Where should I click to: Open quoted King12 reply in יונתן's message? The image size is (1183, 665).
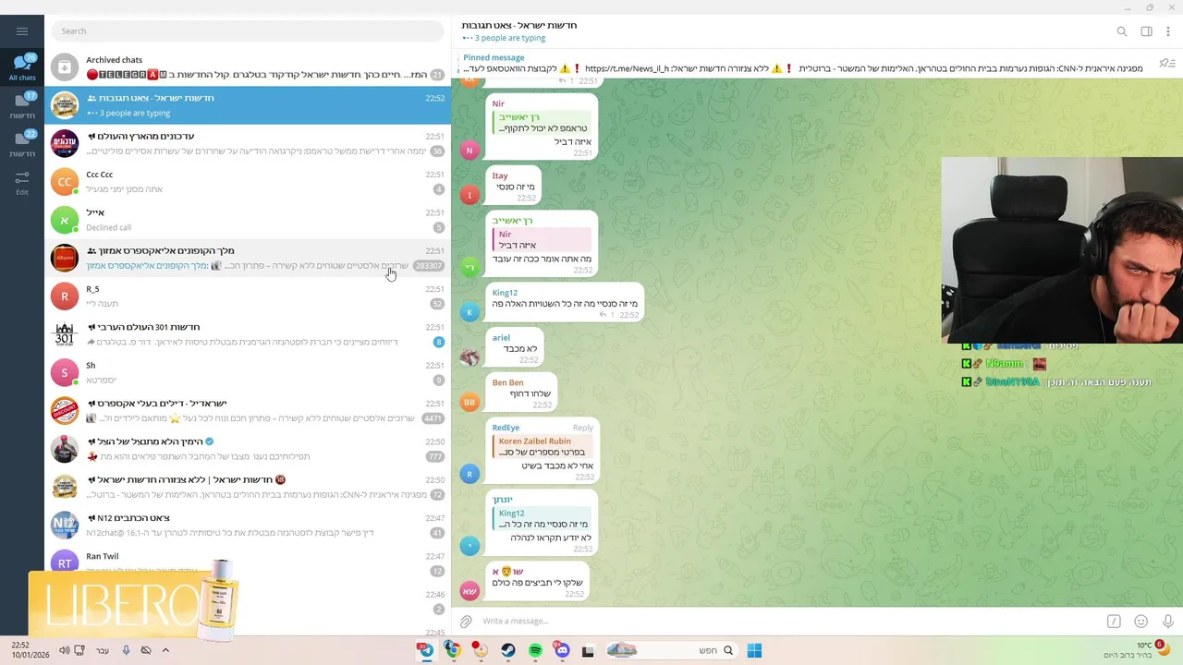(x=543, y=519)
